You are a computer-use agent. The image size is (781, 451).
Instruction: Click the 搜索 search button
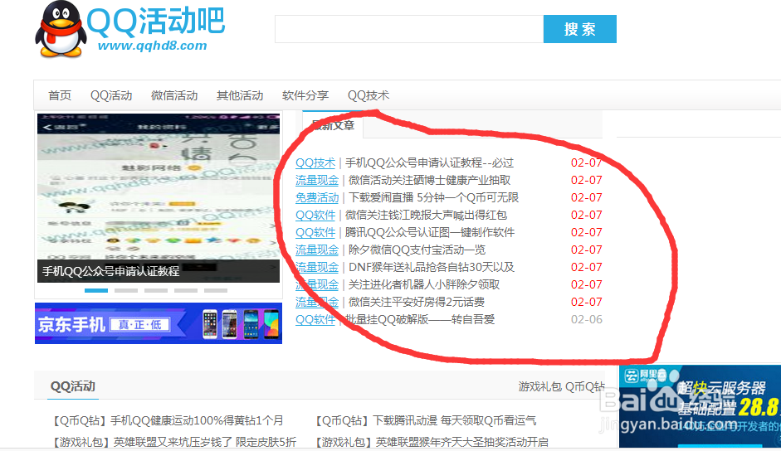pos(580,29)
